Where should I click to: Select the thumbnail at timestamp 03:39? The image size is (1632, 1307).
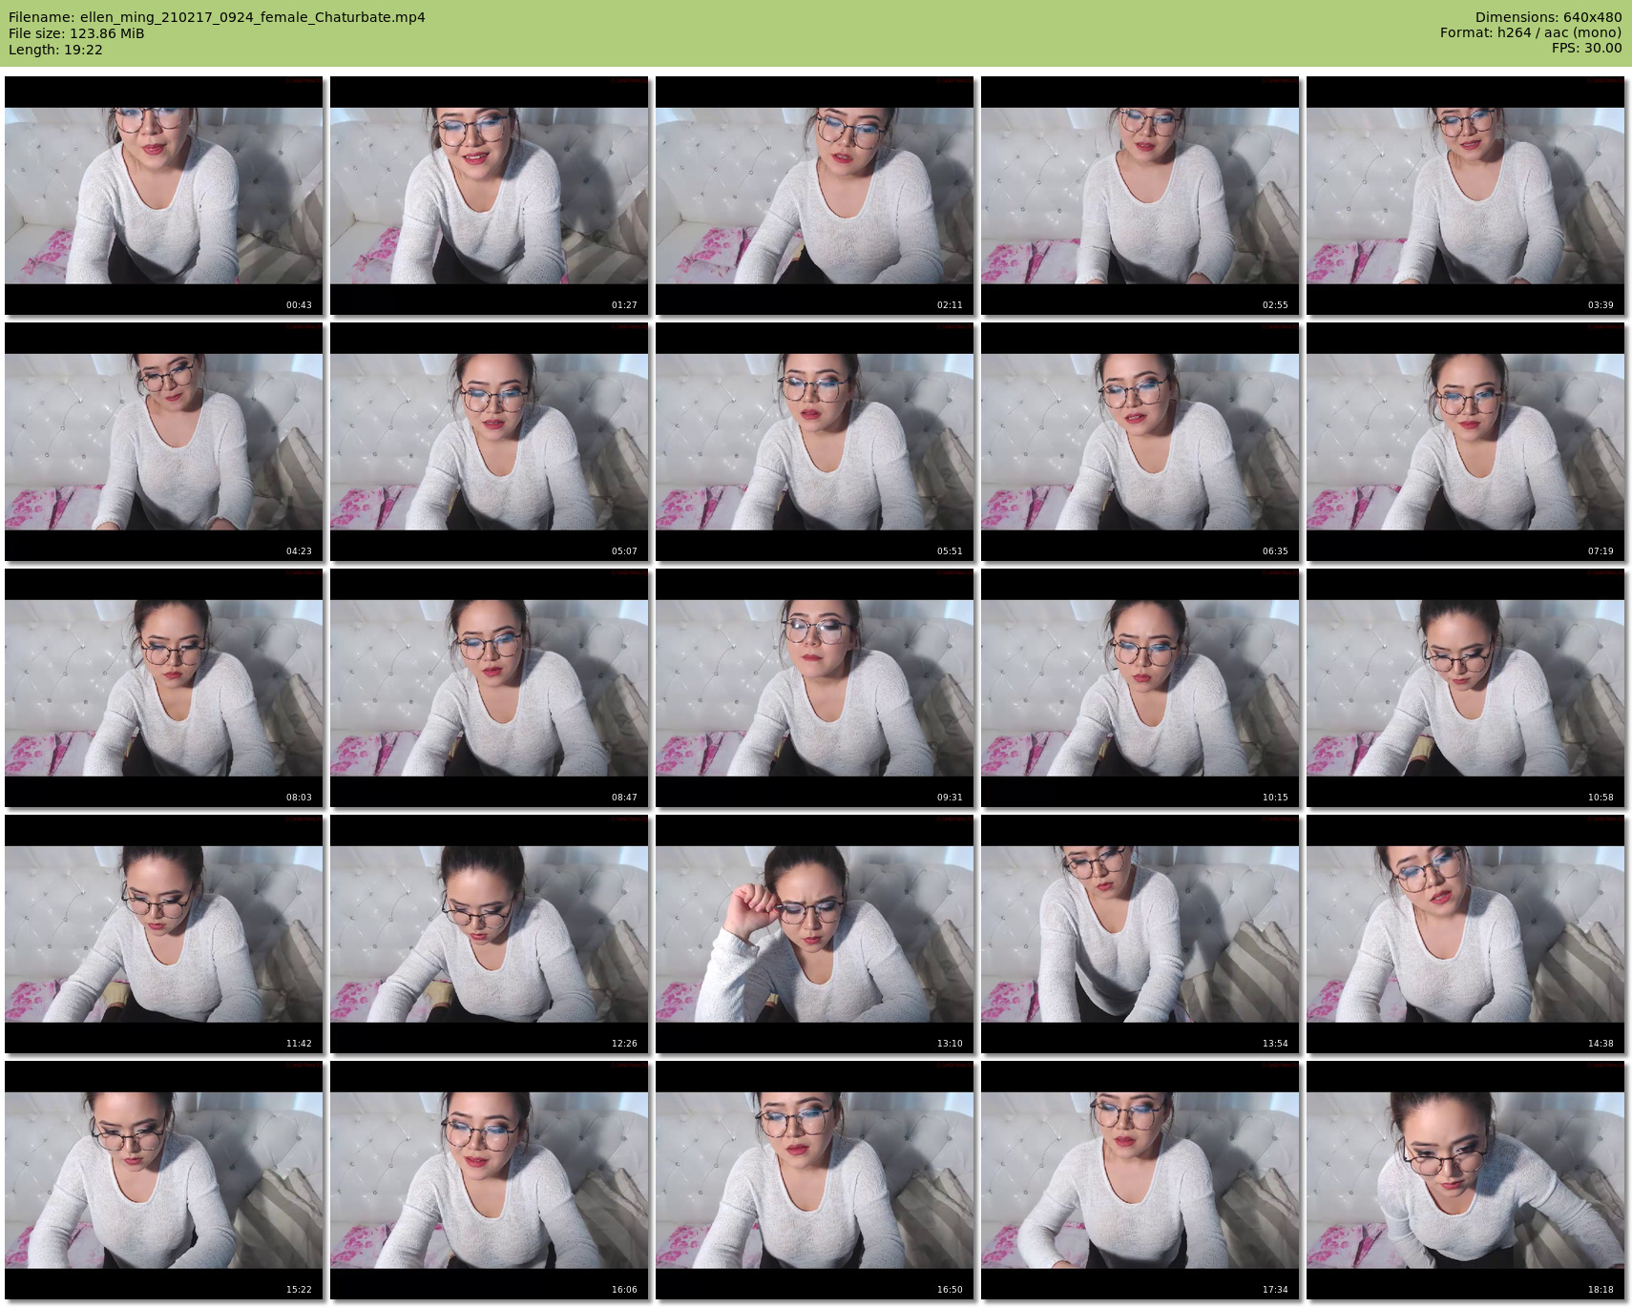click(1466, 196)
